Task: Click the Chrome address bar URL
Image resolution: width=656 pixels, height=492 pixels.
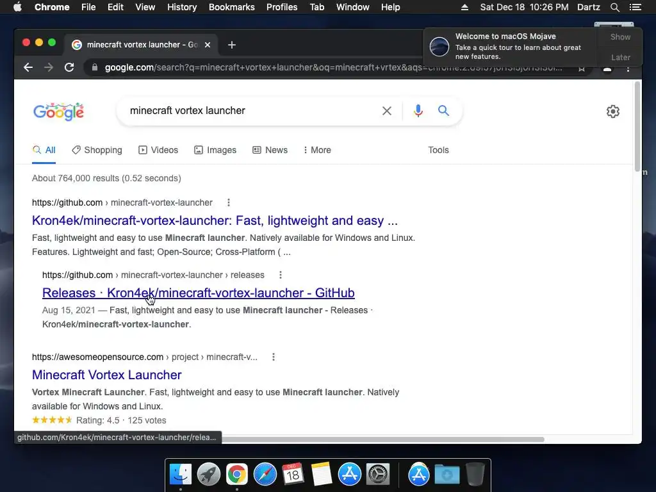Action: point(333,67)
